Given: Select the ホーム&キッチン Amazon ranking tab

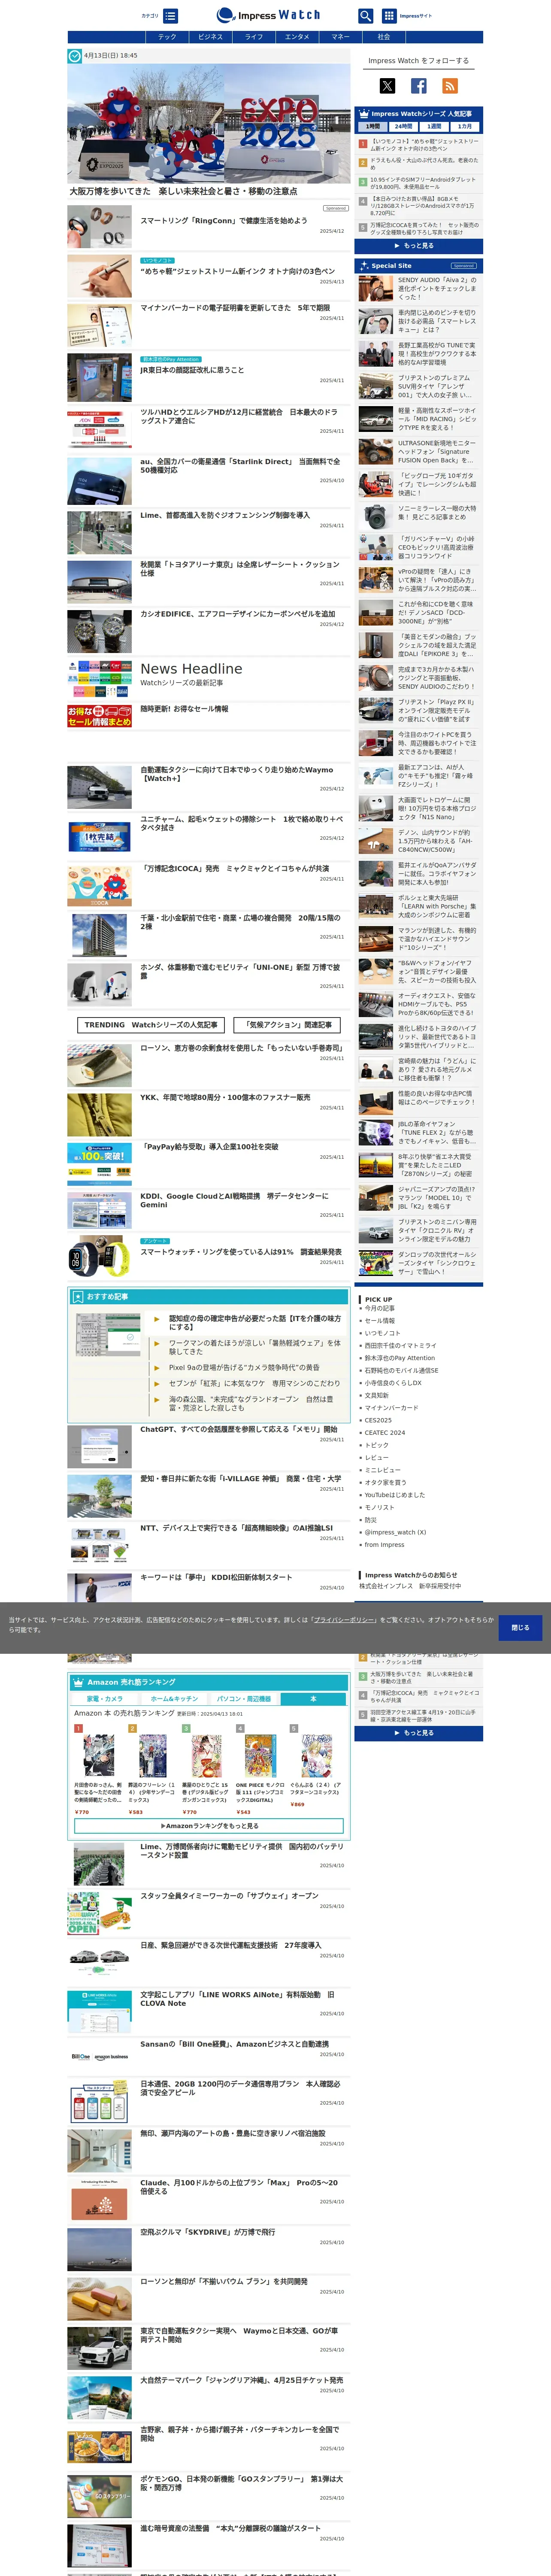Looking at the screenshot, I should (174, 1698).
